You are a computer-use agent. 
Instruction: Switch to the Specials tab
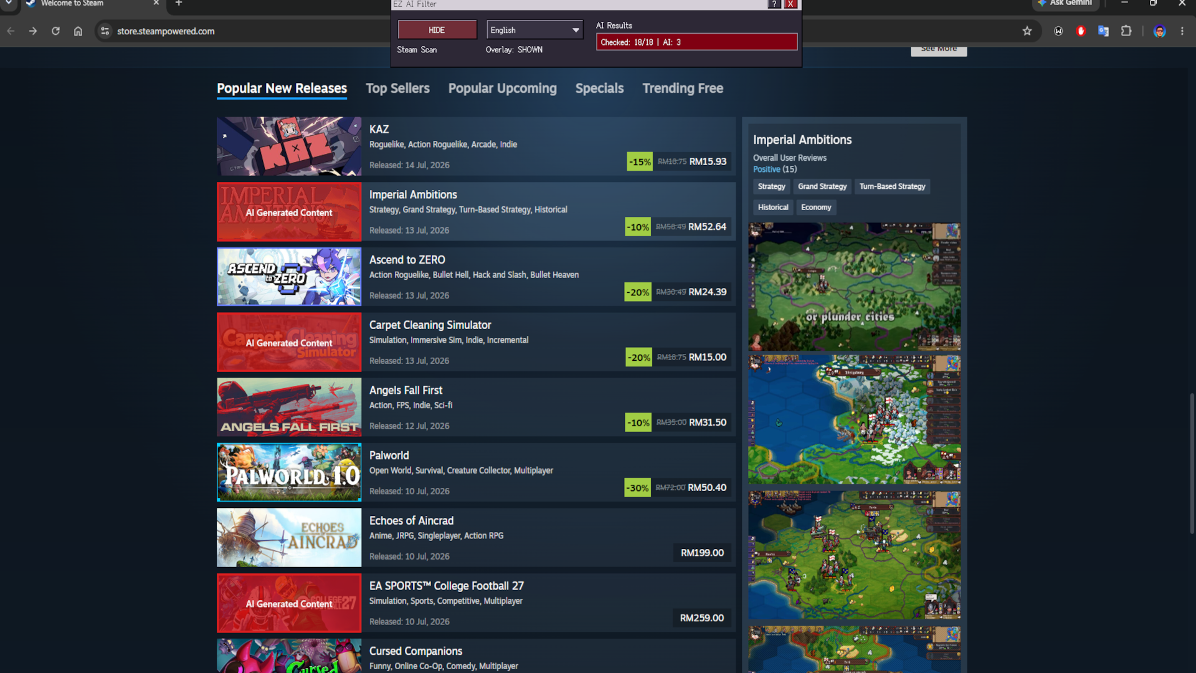coord(599,88)
